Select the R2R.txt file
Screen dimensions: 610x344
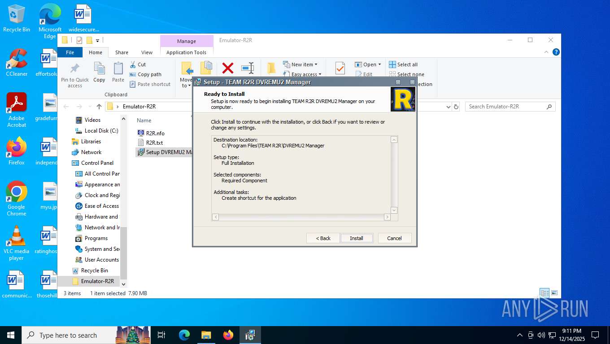click(x=150, y=142)
